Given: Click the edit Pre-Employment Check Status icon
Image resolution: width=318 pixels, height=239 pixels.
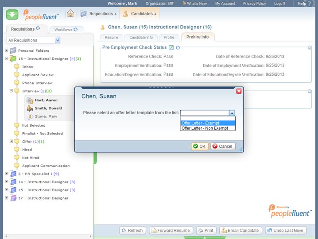Looking at the screenshot, I should (x=171, y=47).
